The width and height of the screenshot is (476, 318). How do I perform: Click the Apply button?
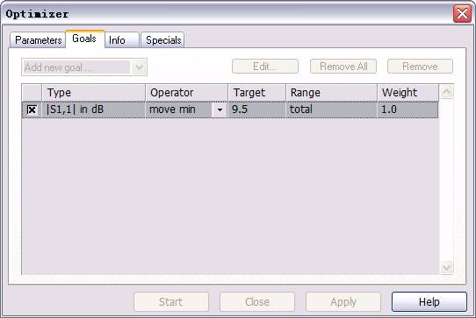pos(343,301)
